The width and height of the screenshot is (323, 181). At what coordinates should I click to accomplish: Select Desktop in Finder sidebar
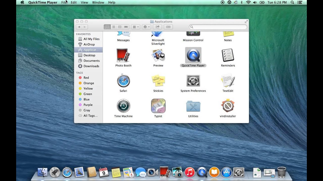(x=89, y=55)
